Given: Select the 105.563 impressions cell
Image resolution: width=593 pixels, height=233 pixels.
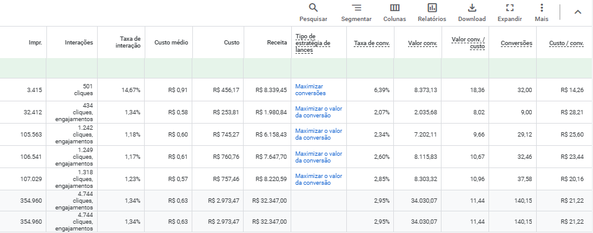Looking at the screenshot, I should pyautogui.click(x=32, y=135).
